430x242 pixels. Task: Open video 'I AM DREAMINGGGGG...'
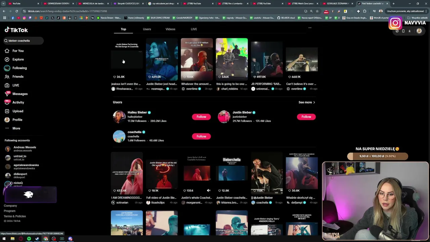(x=127, y=173)
